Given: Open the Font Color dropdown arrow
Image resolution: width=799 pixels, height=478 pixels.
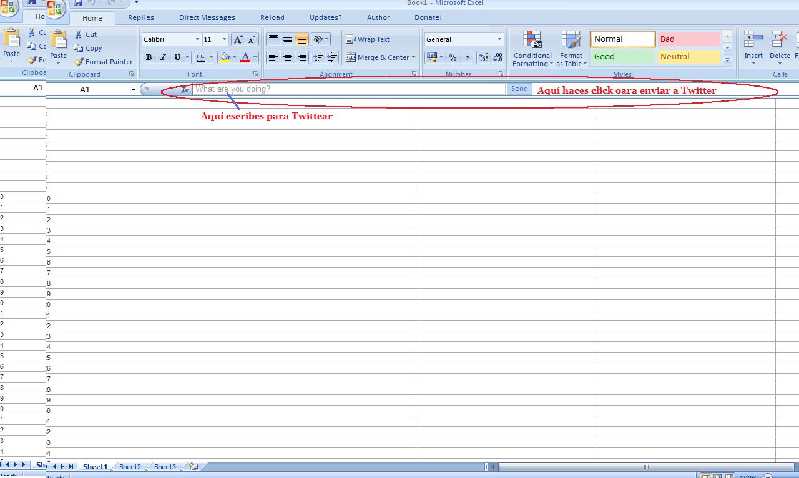Looking at the screenshot, I should click(x=255, y=57).
